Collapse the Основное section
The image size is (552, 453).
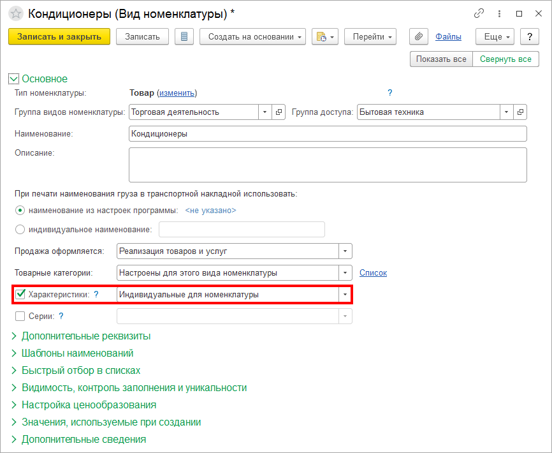pos(13,79)
